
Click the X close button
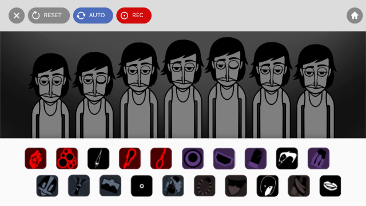click(17, 15)
